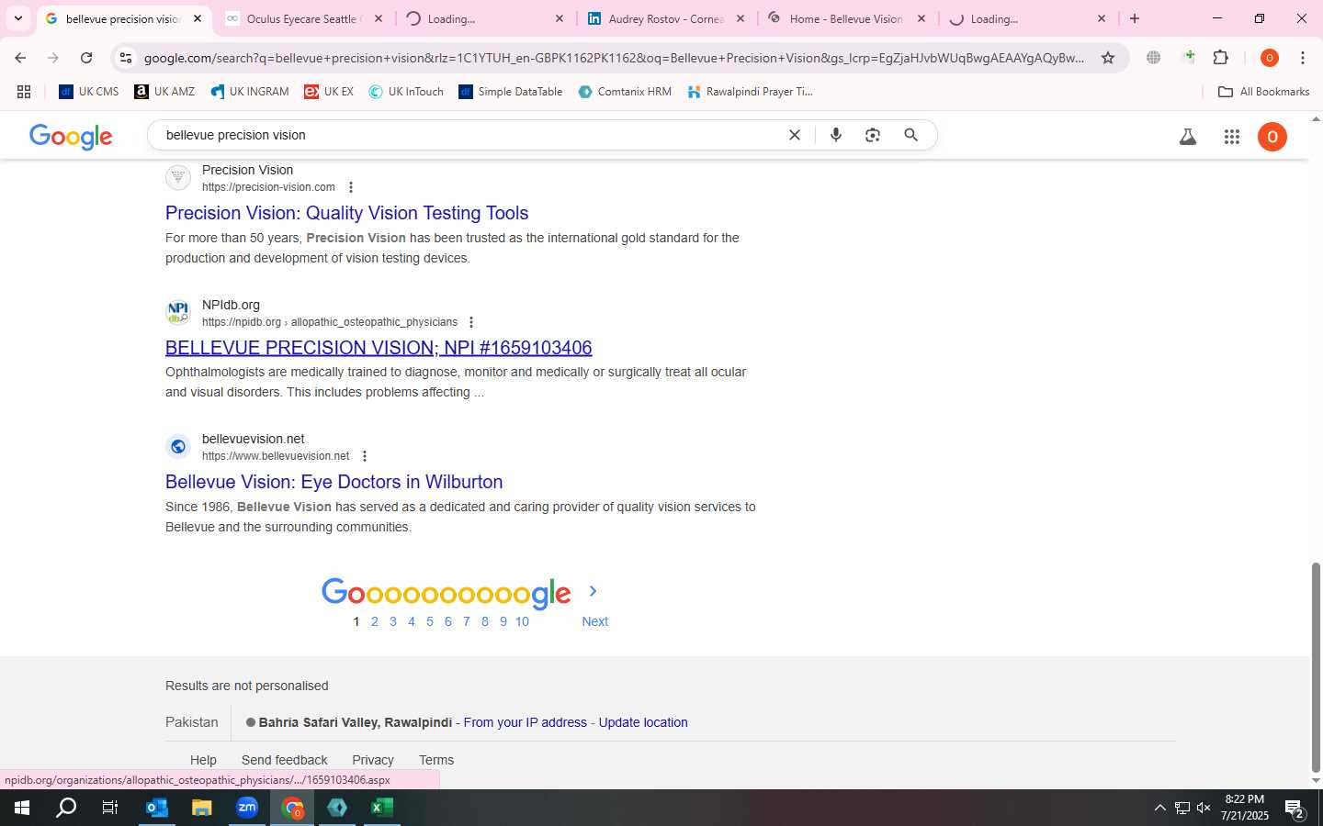This screenshot has height=826, width=1323.
Task: Open UK AMZ bookmark
Action: [164, 92]
